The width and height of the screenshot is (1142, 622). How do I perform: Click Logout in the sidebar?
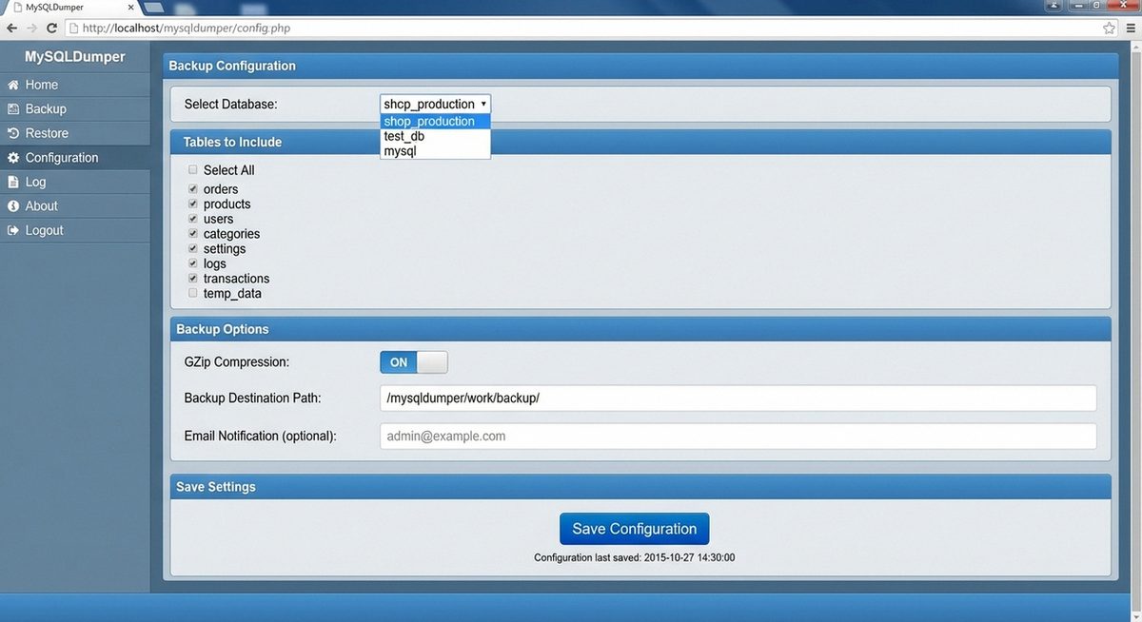[75, 230]
